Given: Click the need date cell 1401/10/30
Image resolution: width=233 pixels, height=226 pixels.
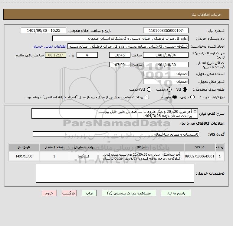Looking at the screenshot, I should [x=24, y=156].
